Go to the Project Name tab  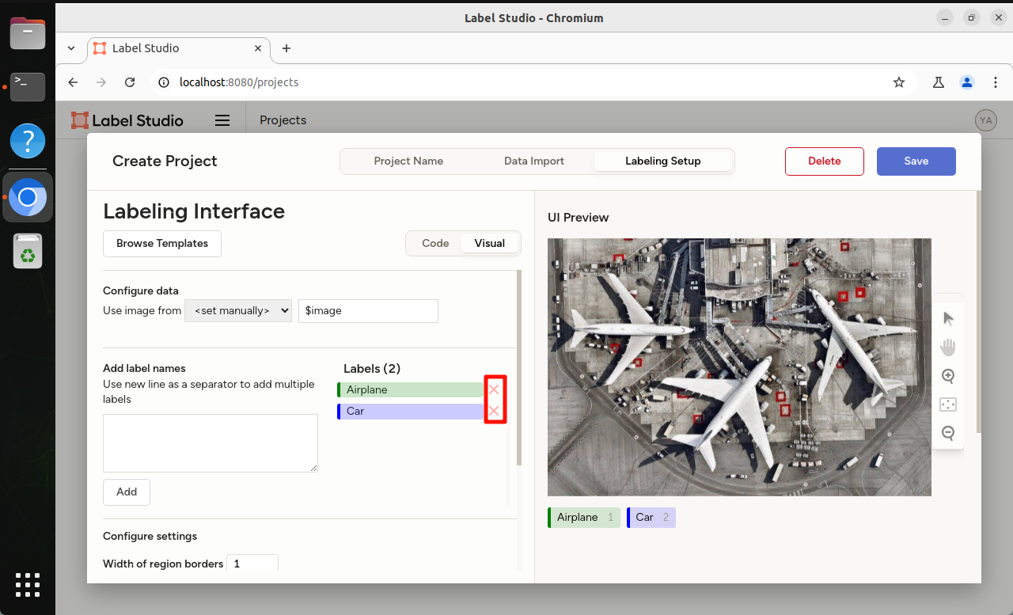click(408, 161)
